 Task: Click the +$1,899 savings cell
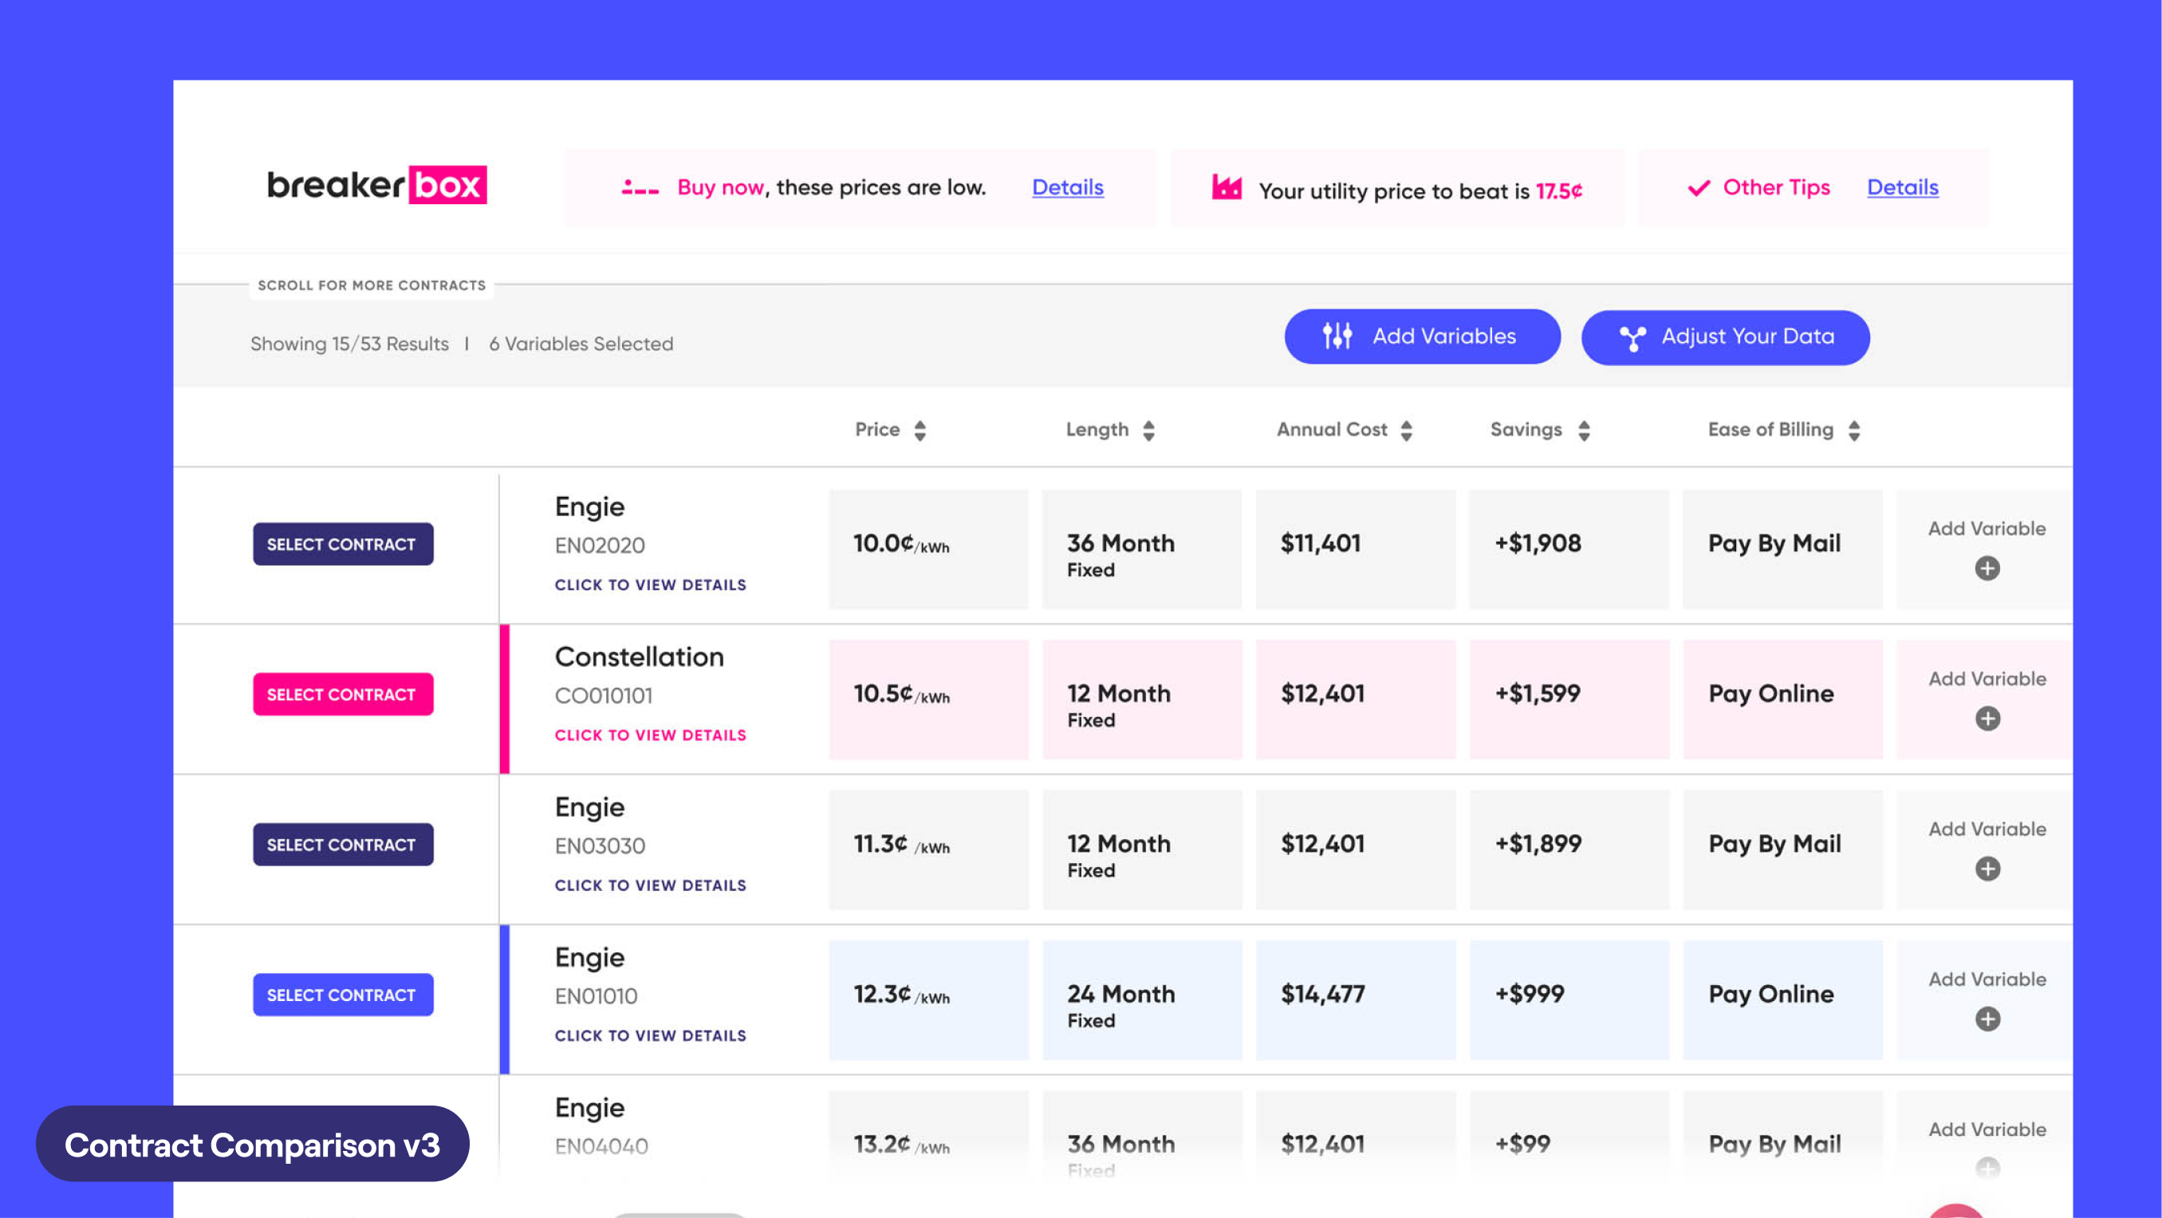click(x=1569, y=849)
